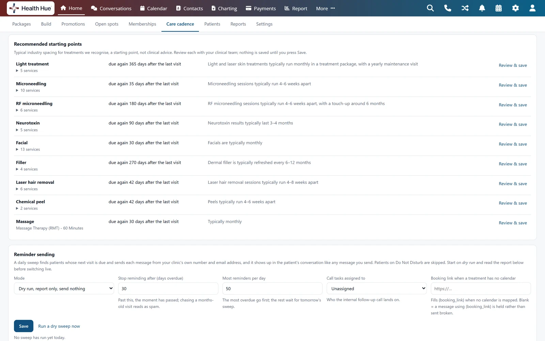Click the shuffle arrows icon
Screen dimensions: 545x341
click(465, 8)
